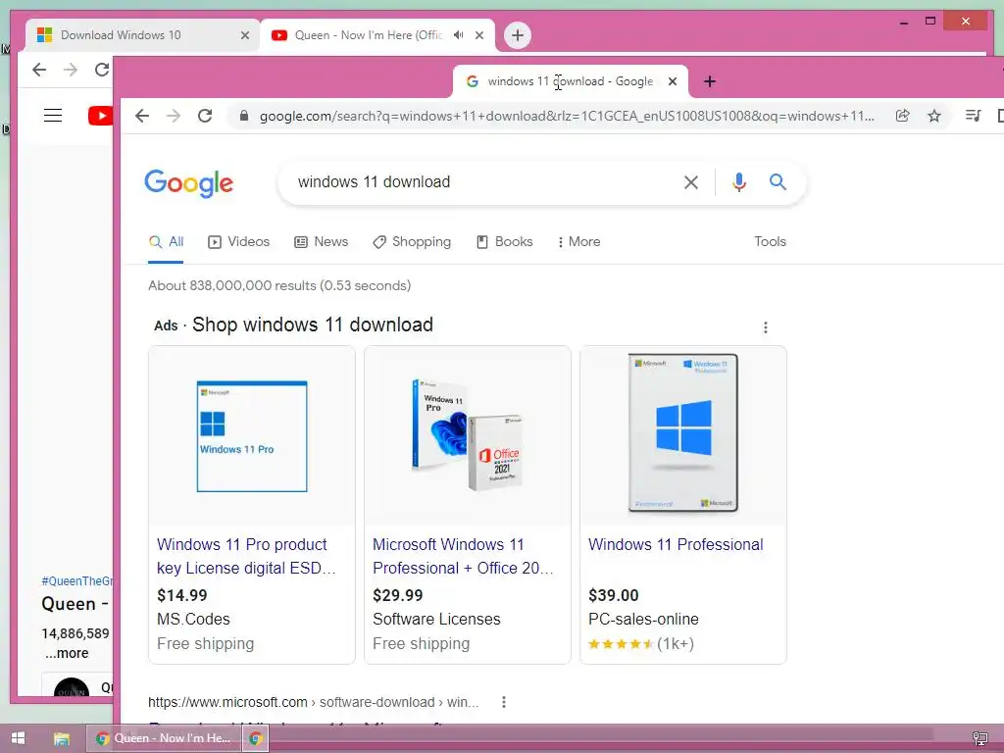The height and width of the screenshot is (753, 1004).
Task: Click the YouTube logo in back window
Action: tap(101, 116)
